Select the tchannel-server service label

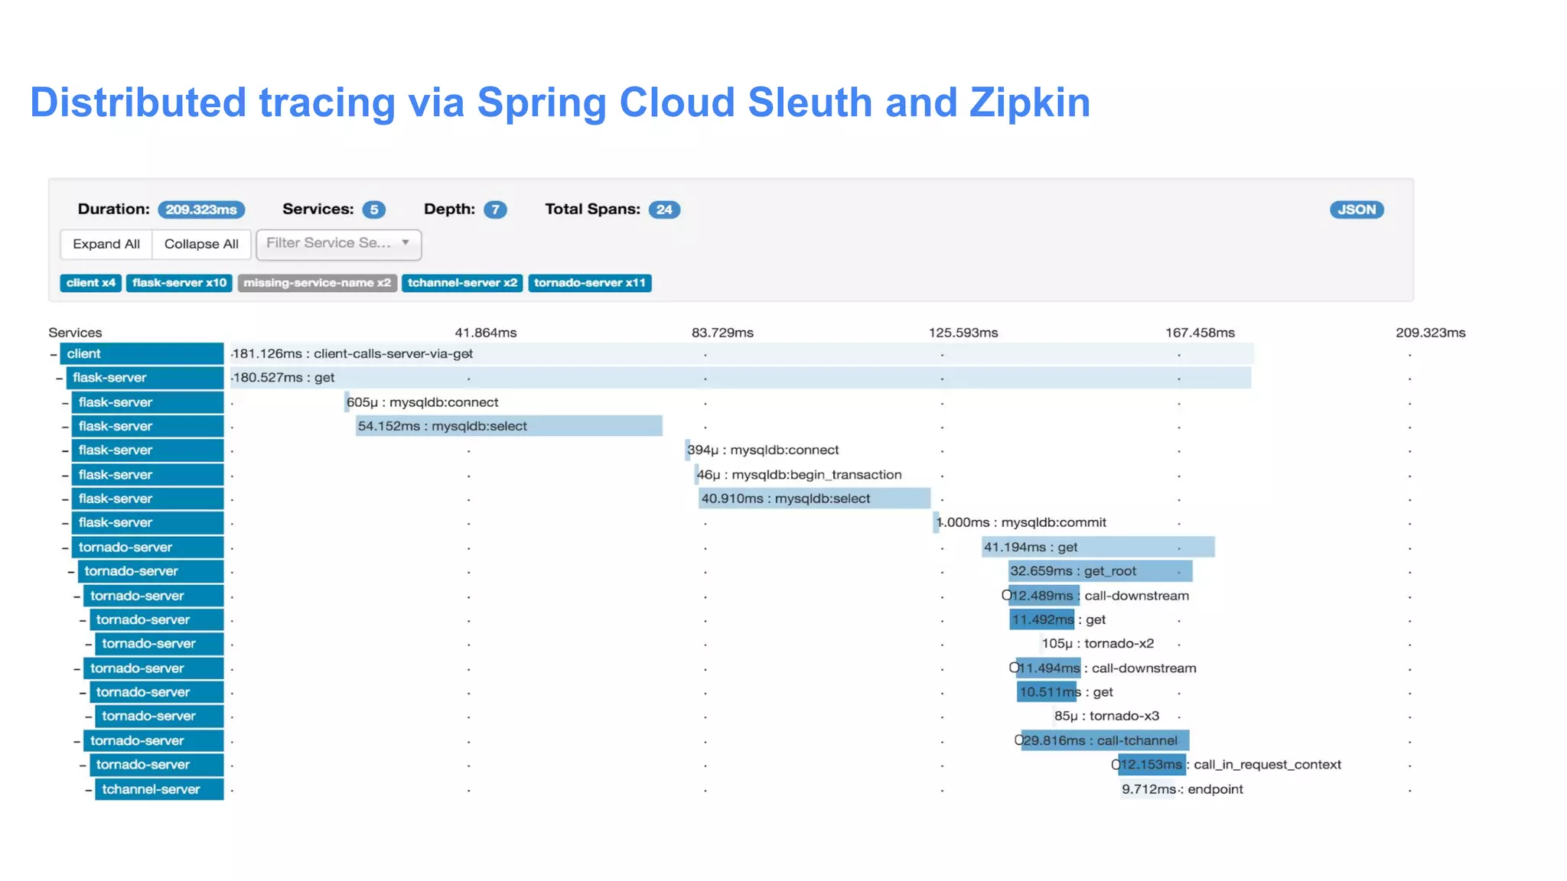point(159,789)
